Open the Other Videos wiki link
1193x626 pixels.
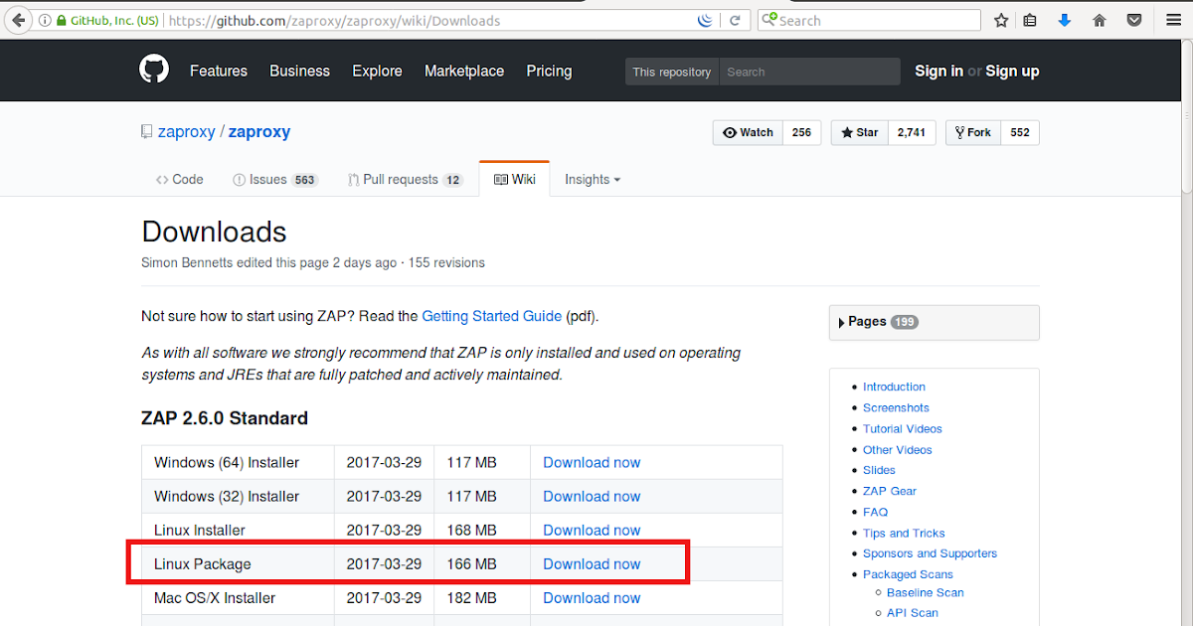click(x=898, y=449)
